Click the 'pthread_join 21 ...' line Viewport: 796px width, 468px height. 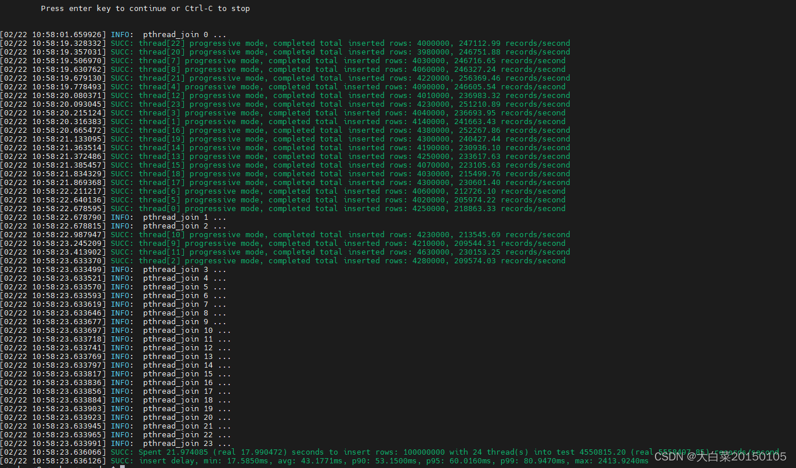[115, 426]
